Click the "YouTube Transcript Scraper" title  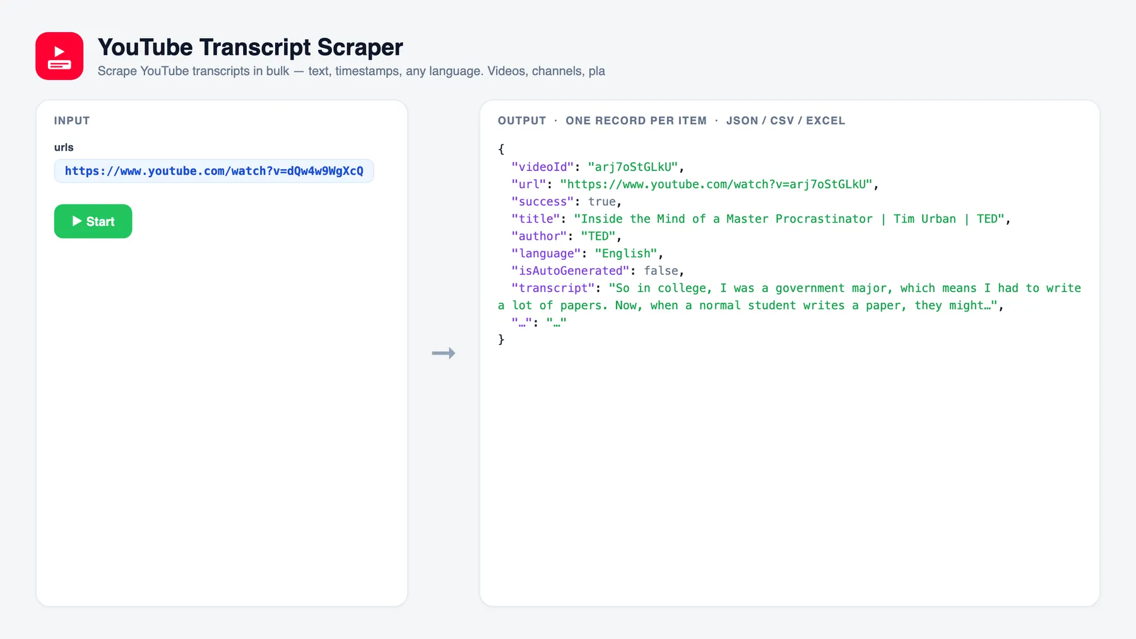pos(250,47)
